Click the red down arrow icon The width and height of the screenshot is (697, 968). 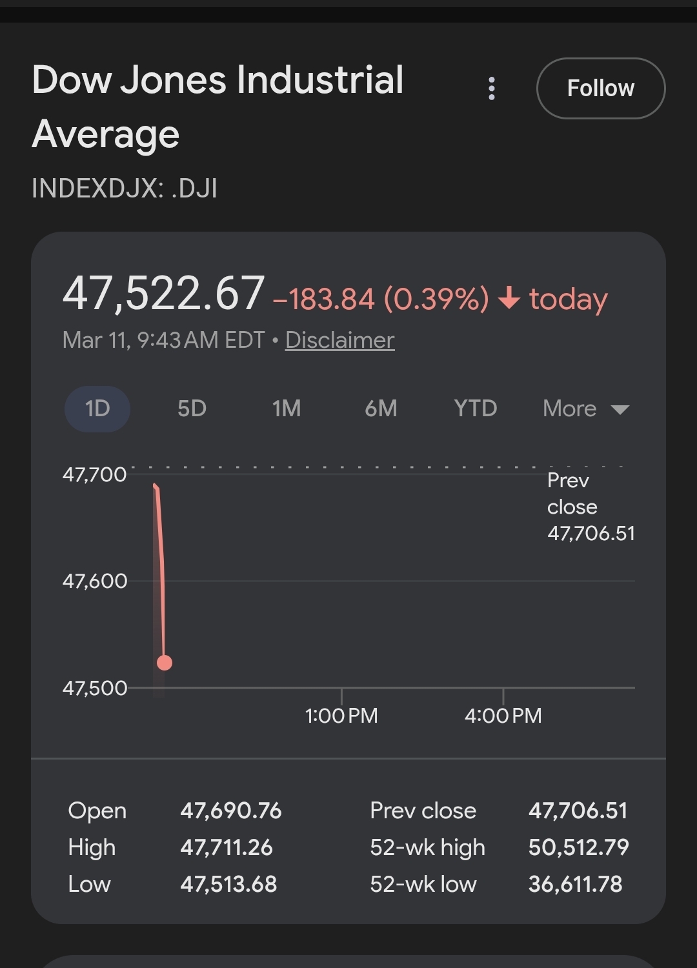tap(509, 298)
